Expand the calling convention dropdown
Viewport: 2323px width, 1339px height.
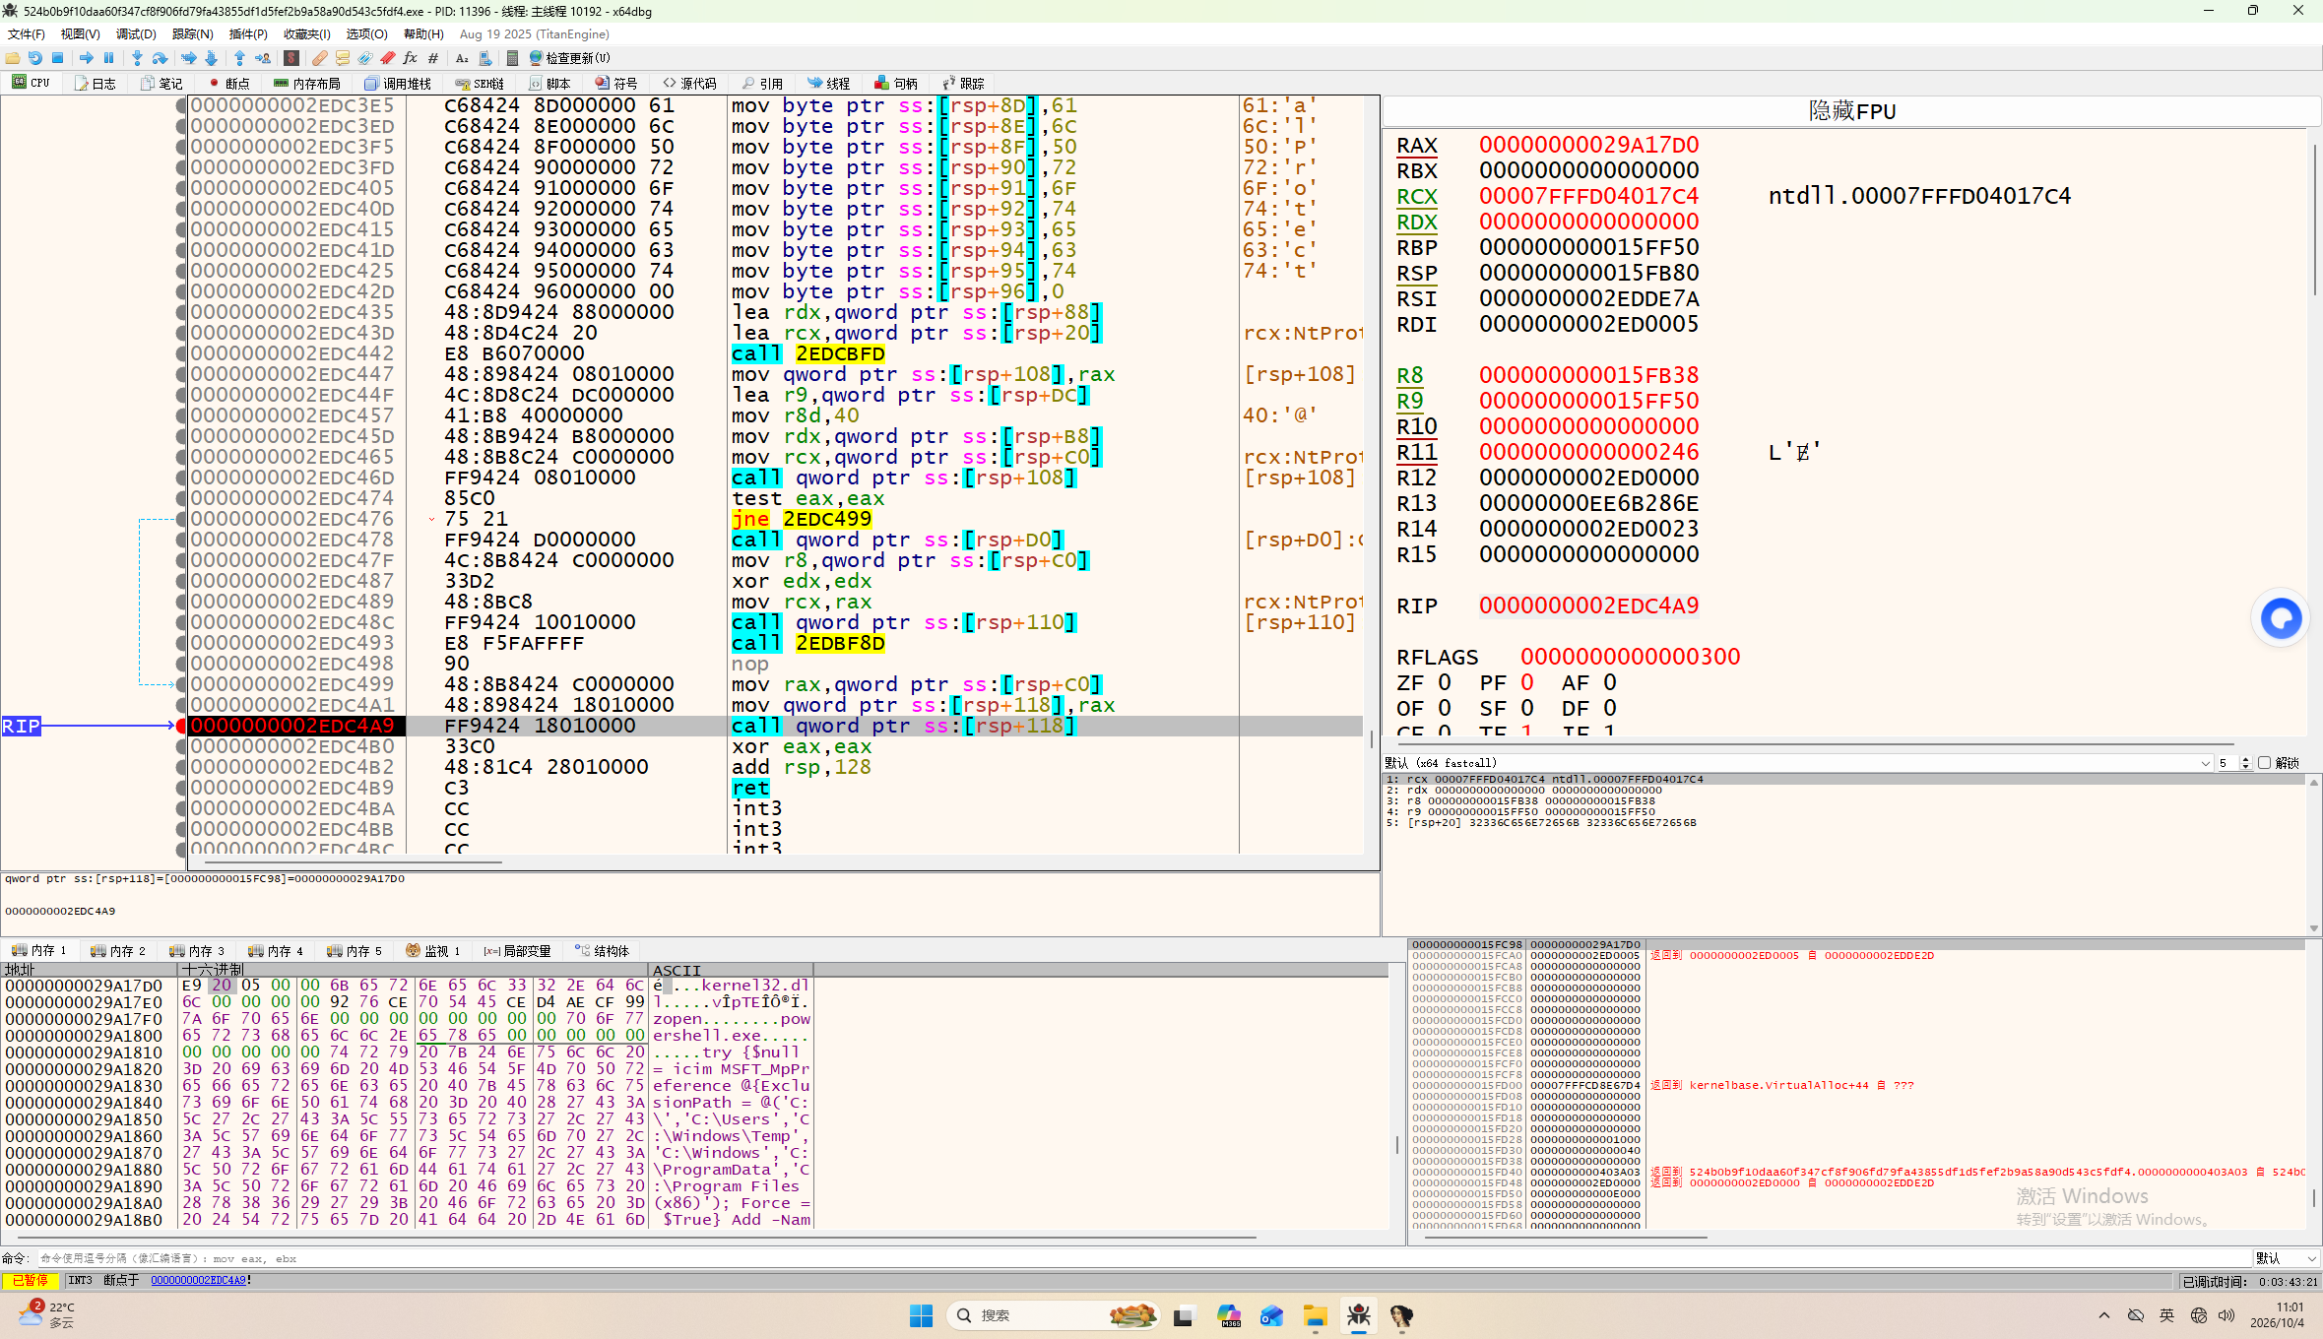(x=1798, y=763)
